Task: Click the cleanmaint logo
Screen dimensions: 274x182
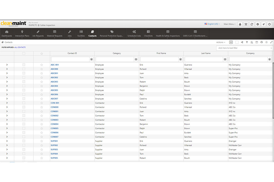Action: (13, 24)
